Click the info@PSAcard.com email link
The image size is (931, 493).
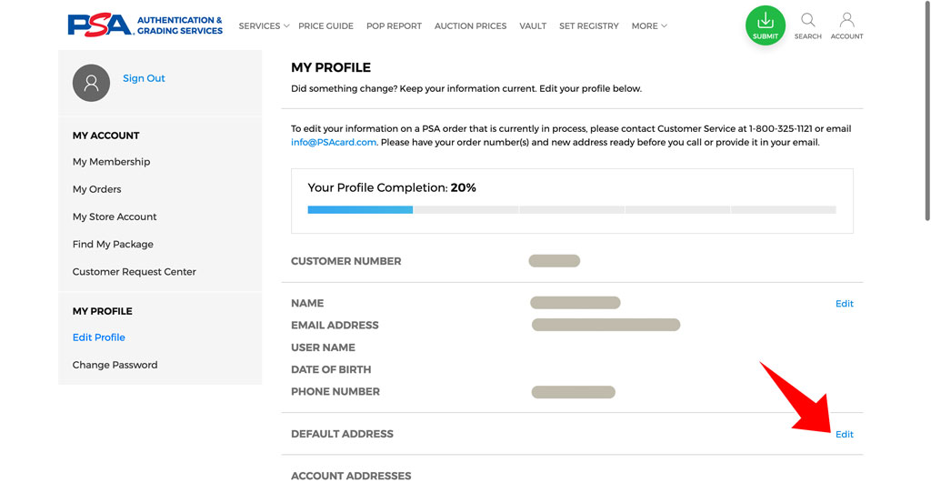point(334,143)
